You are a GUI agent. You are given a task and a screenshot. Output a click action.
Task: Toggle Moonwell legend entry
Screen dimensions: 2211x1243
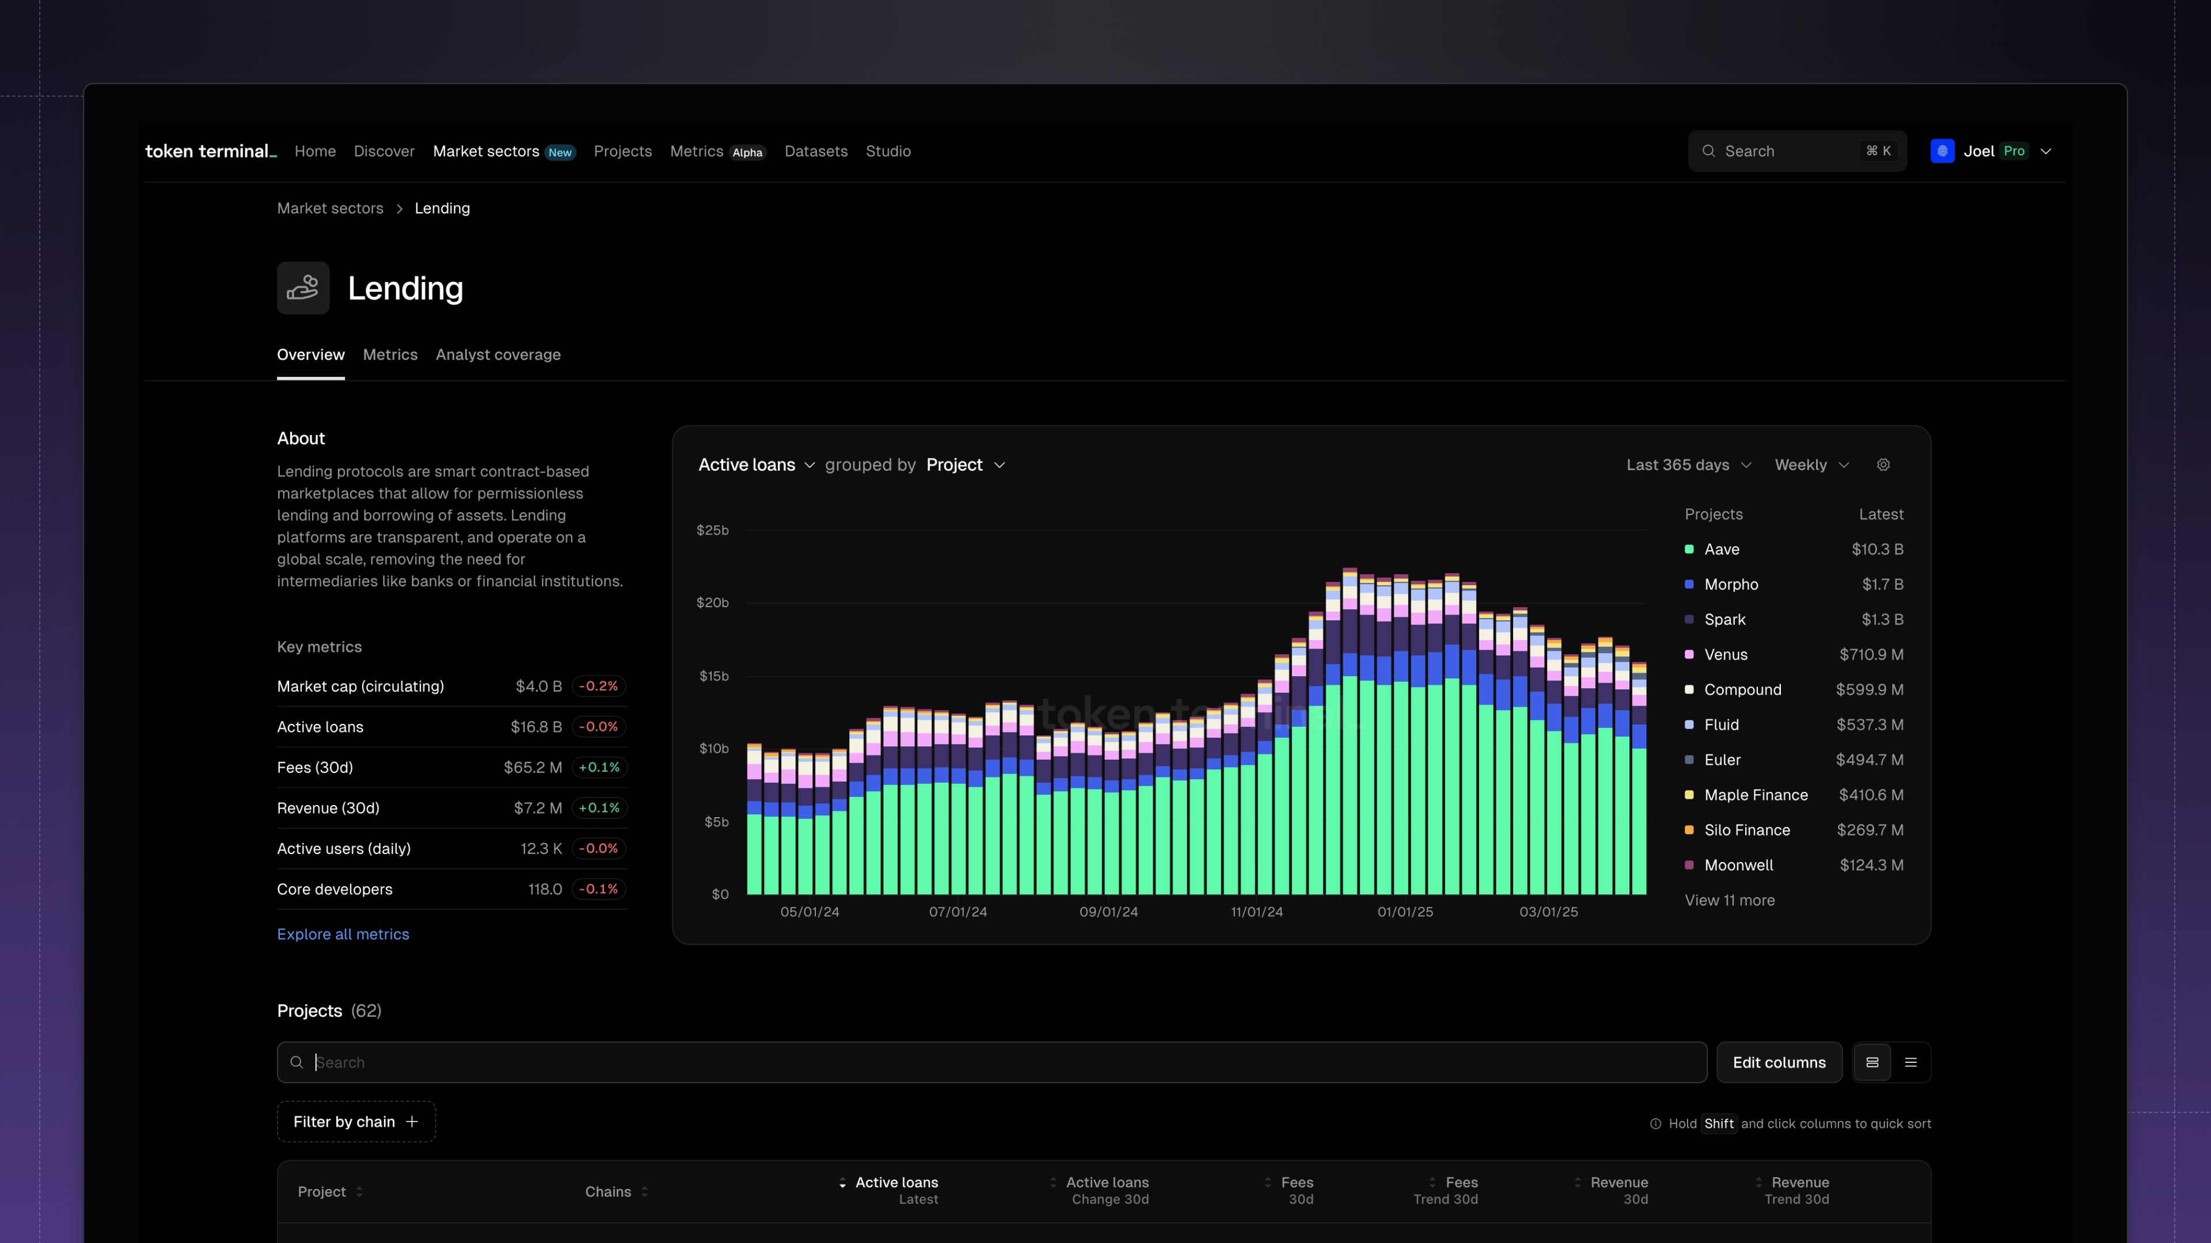(1794, 865)
